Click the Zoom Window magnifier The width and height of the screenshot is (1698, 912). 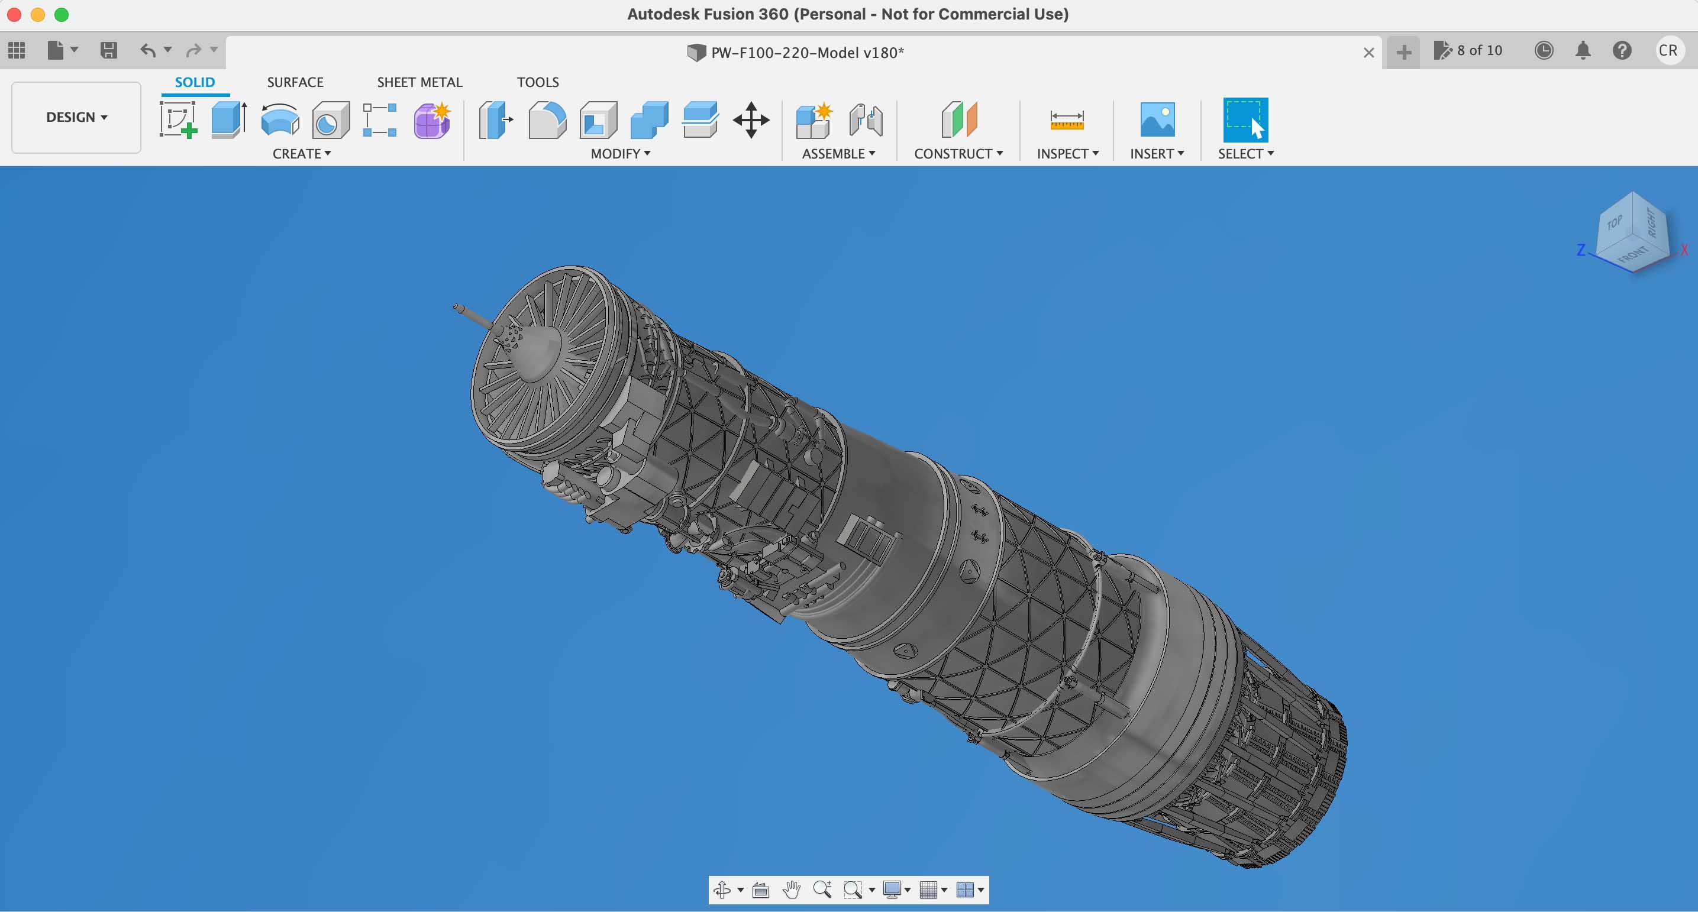tap(853, 890)
